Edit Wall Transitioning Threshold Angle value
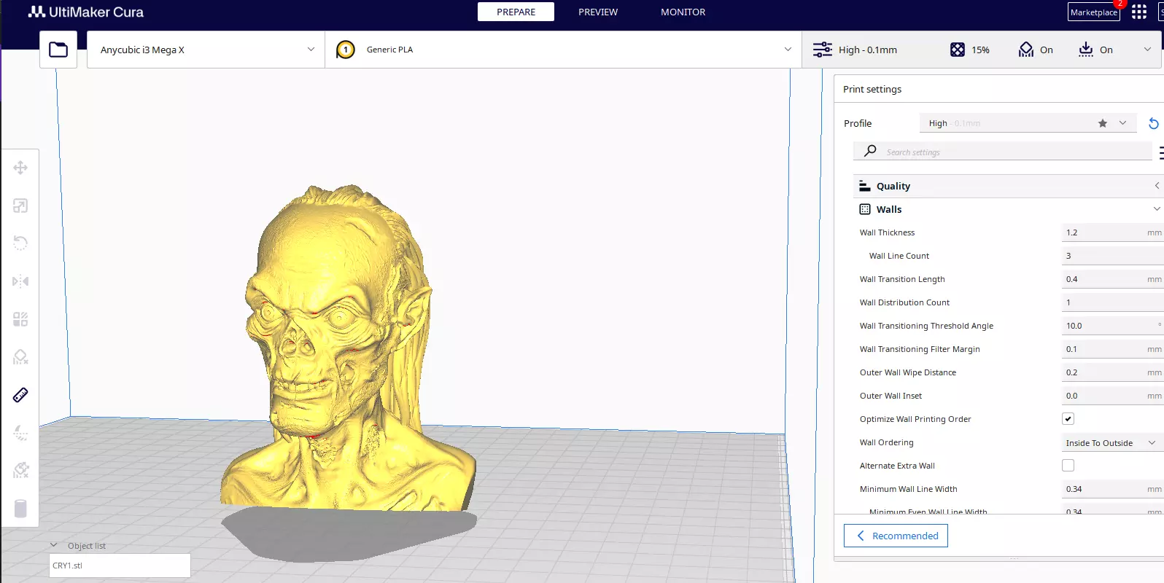Image resolution: width=1164 pixels, height=583 pixels. point(1111,326)
